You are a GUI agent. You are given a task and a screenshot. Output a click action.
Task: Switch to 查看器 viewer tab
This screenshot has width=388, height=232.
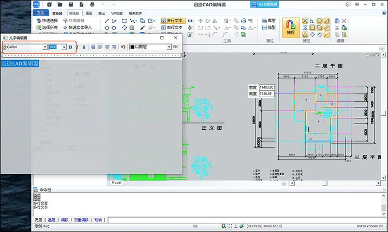tap(57, 13)
